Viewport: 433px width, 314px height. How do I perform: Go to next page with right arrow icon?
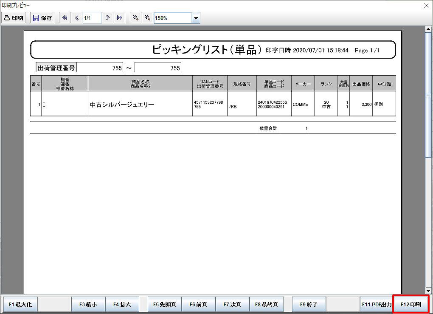[108, 18]
